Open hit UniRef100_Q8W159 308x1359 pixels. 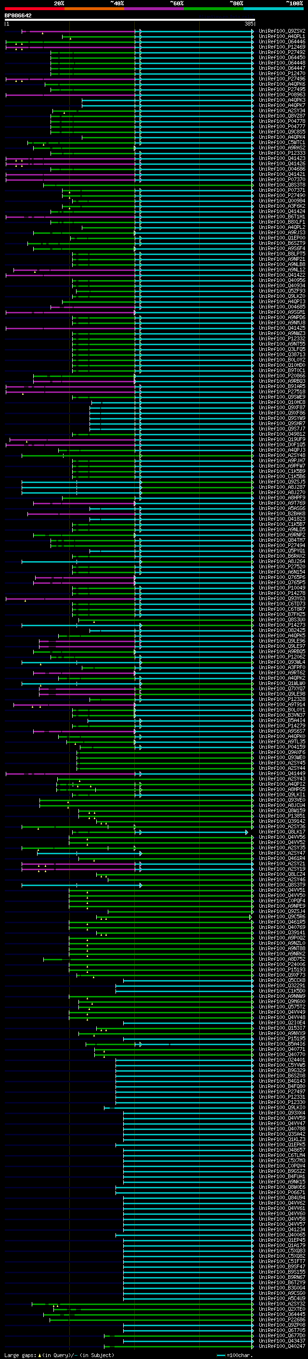pos(282,811)
